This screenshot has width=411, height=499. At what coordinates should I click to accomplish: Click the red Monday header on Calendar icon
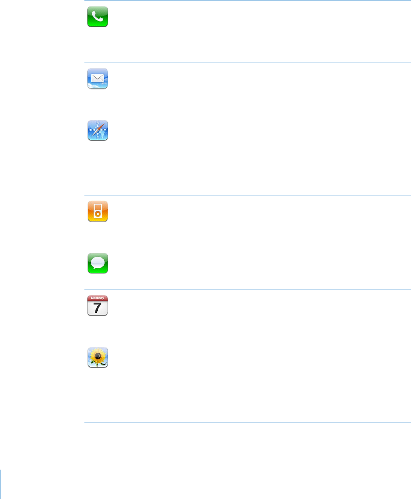97,298
